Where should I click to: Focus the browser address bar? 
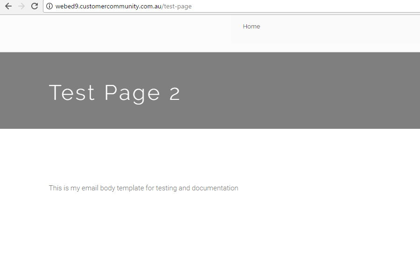click(x=280, y=6)
